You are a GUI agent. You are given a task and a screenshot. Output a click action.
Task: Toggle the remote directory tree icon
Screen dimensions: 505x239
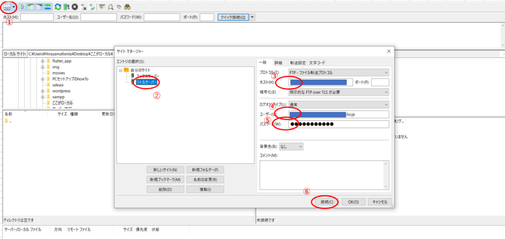click(39, 6)
